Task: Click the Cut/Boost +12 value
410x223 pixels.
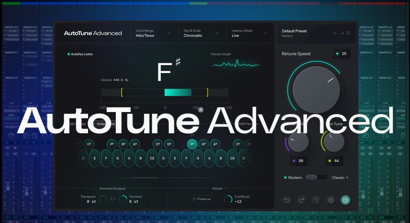Action: [238, 202]
